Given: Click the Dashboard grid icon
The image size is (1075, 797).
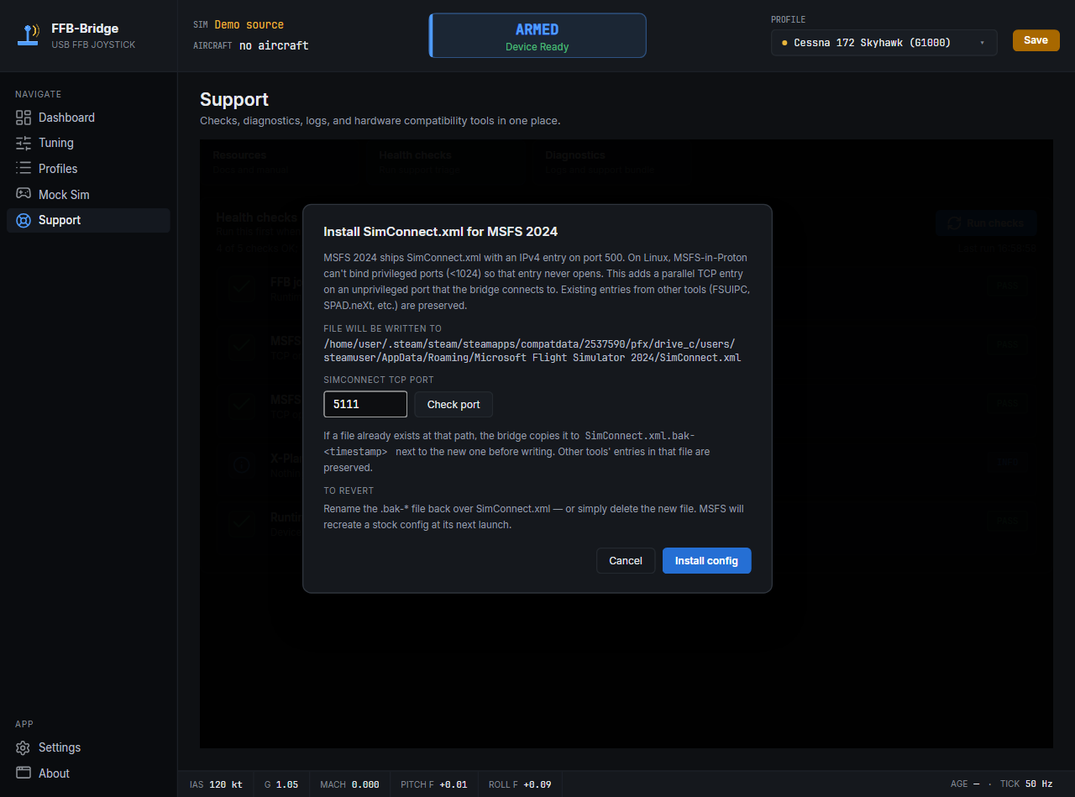Looking at the screenshot, I should click(x=24, y=118).
